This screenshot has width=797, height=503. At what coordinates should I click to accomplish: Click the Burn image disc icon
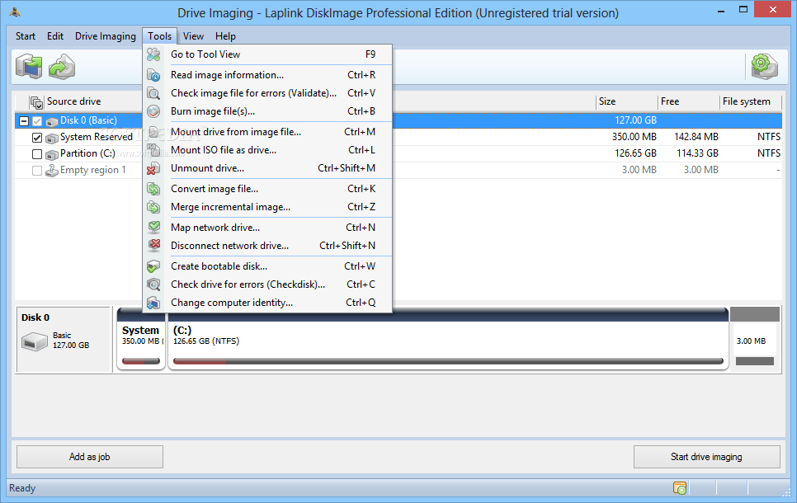point(153,111)
